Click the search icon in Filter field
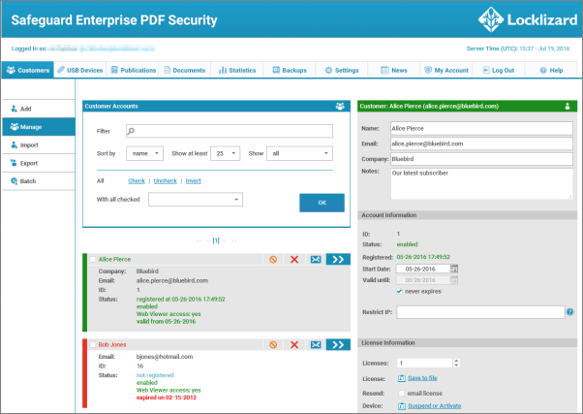The height and width of the screenshot is (414, 583). [x=132, y=131]
